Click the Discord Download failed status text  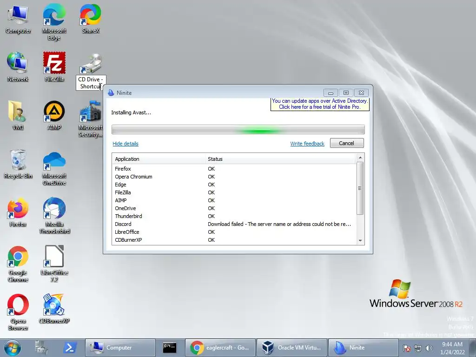(279, 224)
